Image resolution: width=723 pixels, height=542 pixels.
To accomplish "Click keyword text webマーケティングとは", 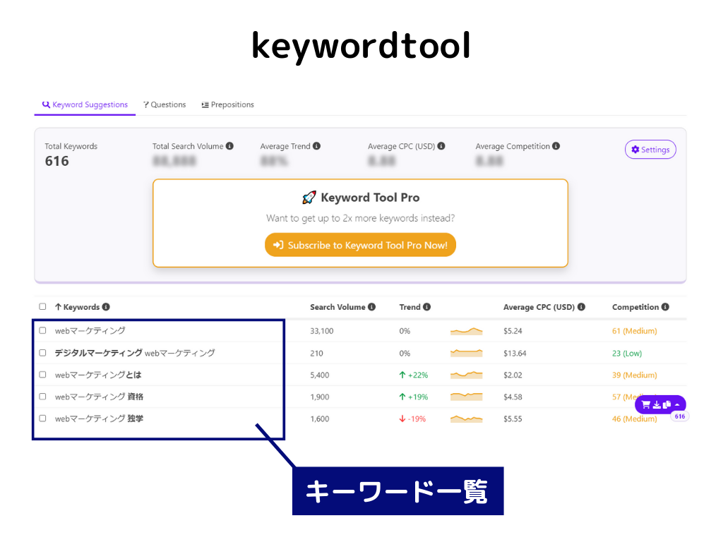I will (x=97, y=375).
